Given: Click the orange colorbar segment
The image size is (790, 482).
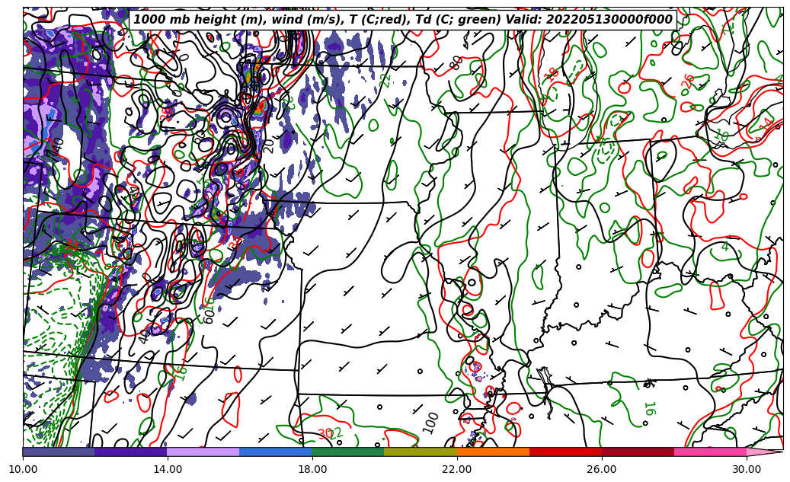Looking at the screenshot, I should point(493,452).
